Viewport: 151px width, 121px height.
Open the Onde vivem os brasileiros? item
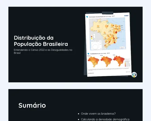click(x=98, y=114)
